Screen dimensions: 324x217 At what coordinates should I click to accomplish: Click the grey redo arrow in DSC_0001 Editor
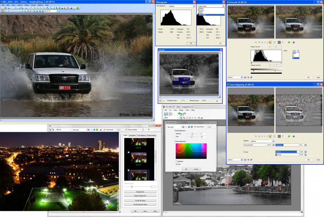tap(184, 114)
